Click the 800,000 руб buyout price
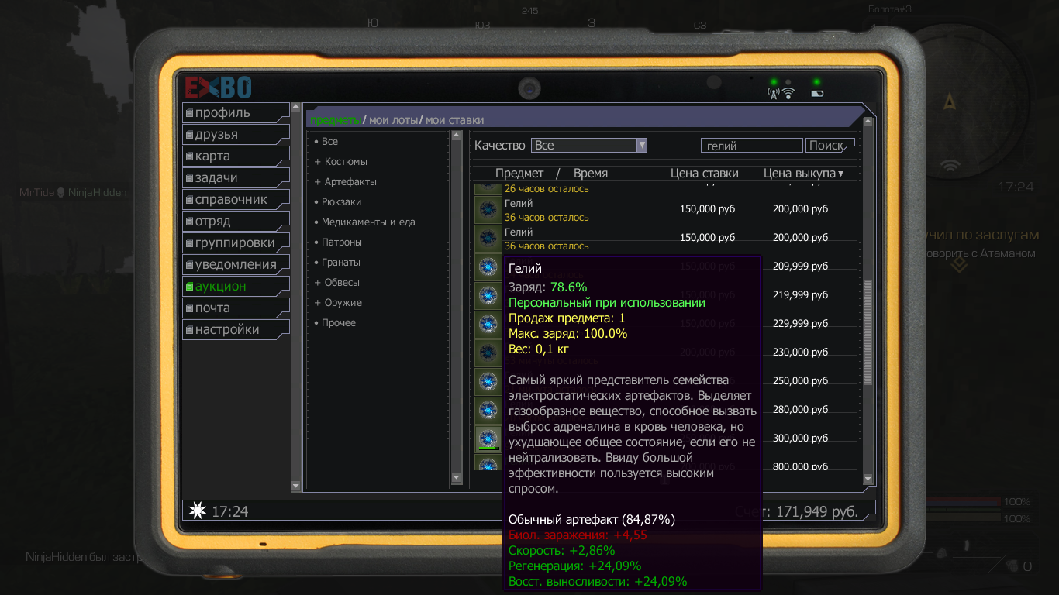This screenshot has width=1059, height=595. [x=800, y=466]
